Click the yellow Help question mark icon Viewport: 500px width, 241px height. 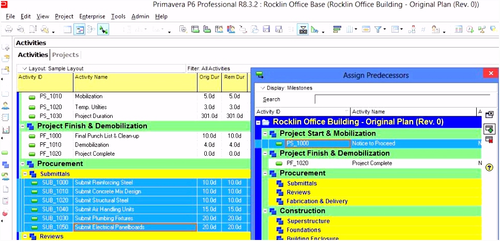(489, 168)
